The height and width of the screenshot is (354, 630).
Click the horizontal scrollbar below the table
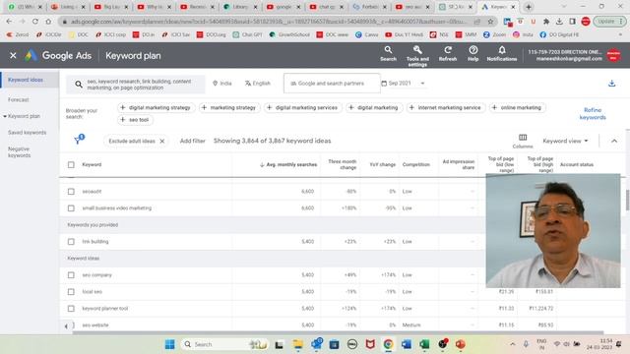pyautogui.click(x=338, y=332)
